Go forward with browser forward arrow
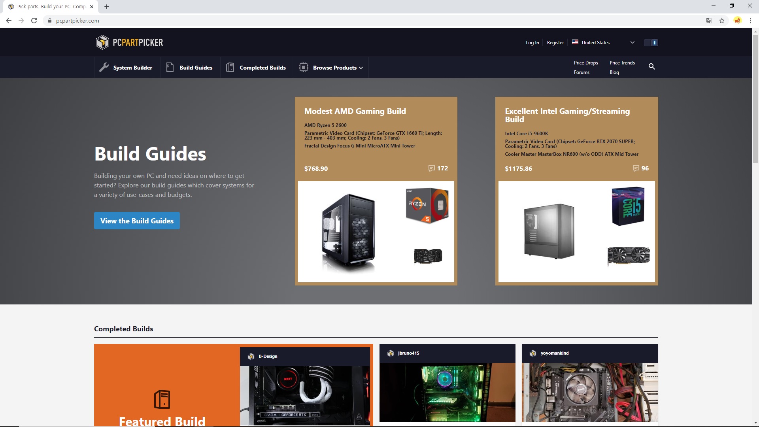This screenshot has height=427, width=759. (21, 21)
